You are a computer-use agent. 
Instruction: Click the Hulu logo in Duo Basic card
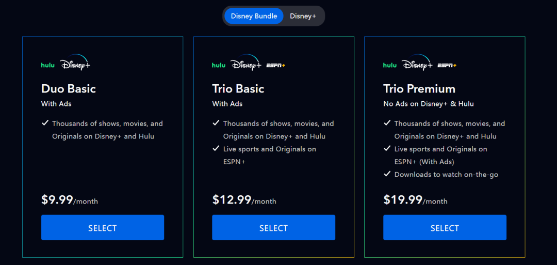[47, 66]
